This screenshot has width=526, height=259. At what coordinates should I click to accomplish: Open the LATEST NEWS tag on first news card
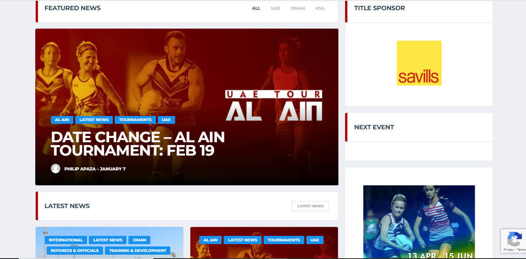tap(108, 240)
